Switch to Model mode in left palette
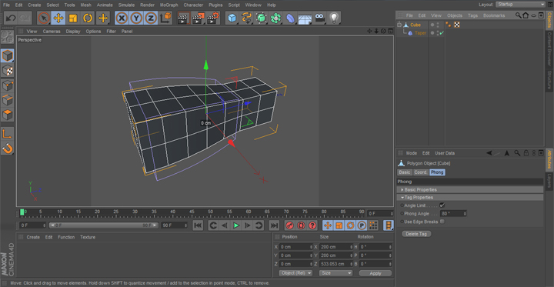Viewport: 554px width, 287px height. [8, 56]
